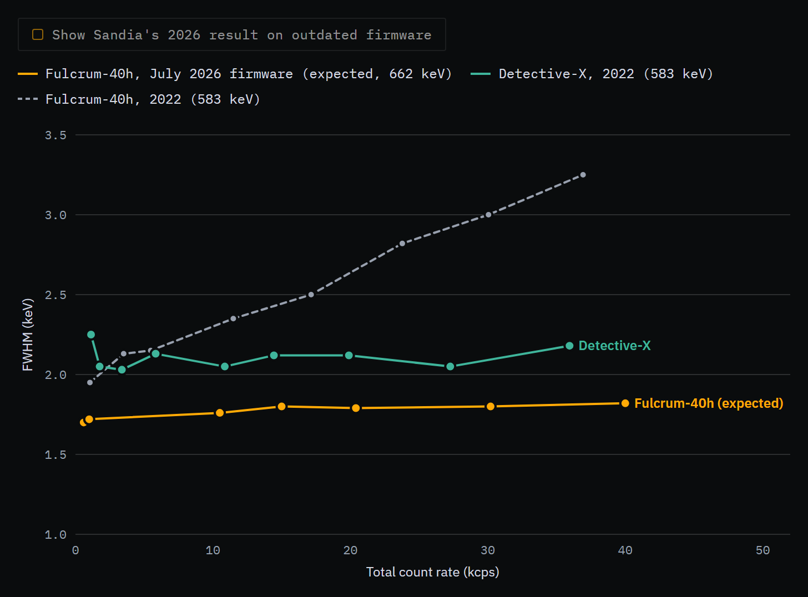Viewport: 808px width, 597px height.
Task: Click the gray dashed point on 3.0 gridline
Action: [488, 215]
